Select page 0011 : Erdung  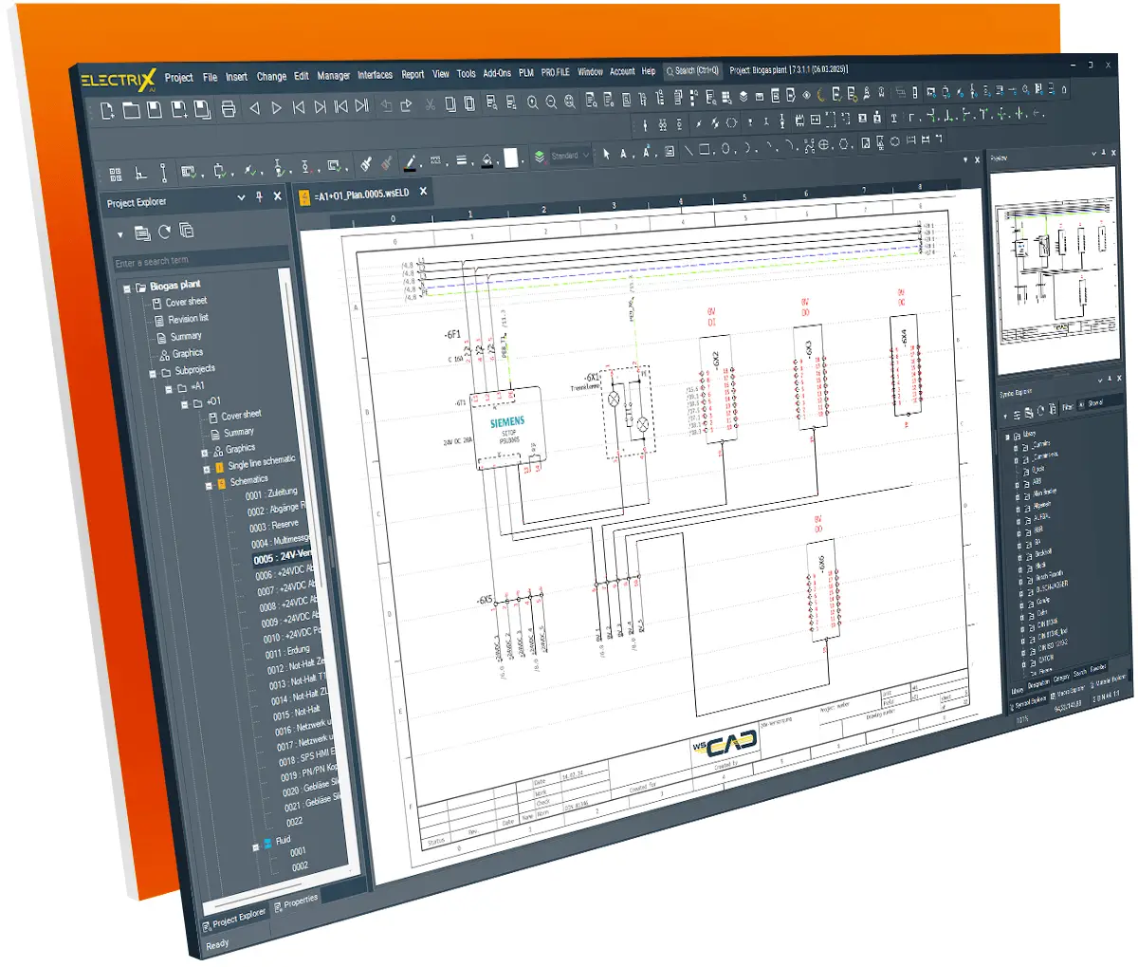pyautogui.click(x=287, y=651)
